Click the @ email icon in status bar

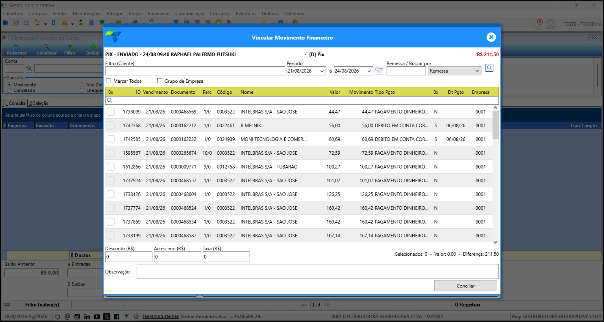click(x=67, y=317)
